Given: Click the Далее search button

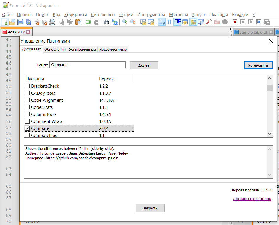Looking at the screenshot, I should point(144,65).
